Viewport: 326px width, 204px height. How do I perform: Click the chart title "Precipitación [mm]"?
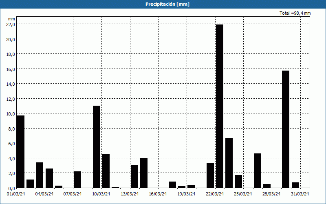(x=167, y=4)
